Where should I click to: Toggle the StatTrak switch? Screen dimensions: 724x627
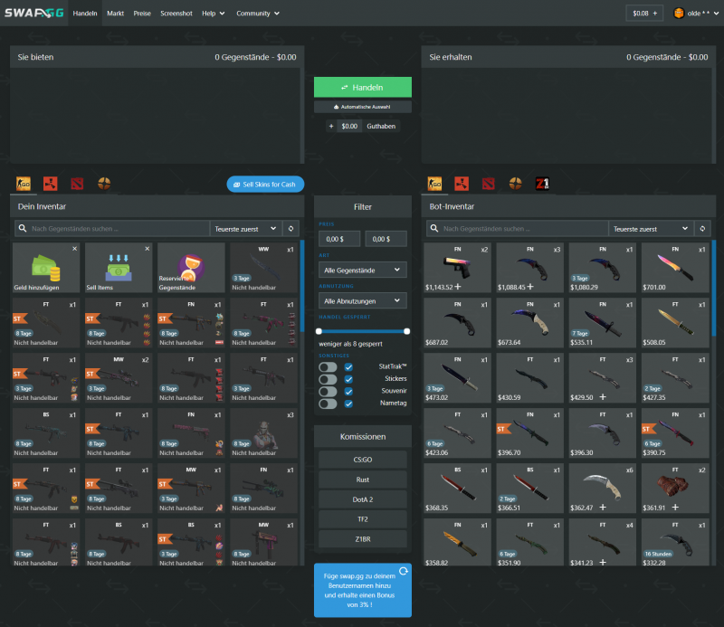coord(328,367)
